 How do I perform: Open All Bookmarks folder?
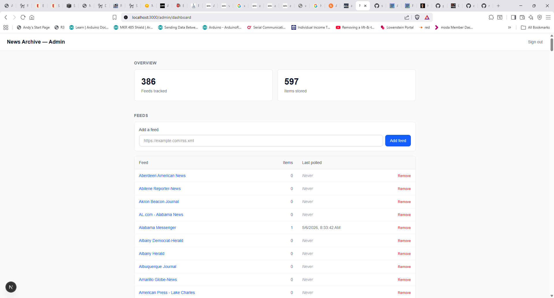point(535,27)
